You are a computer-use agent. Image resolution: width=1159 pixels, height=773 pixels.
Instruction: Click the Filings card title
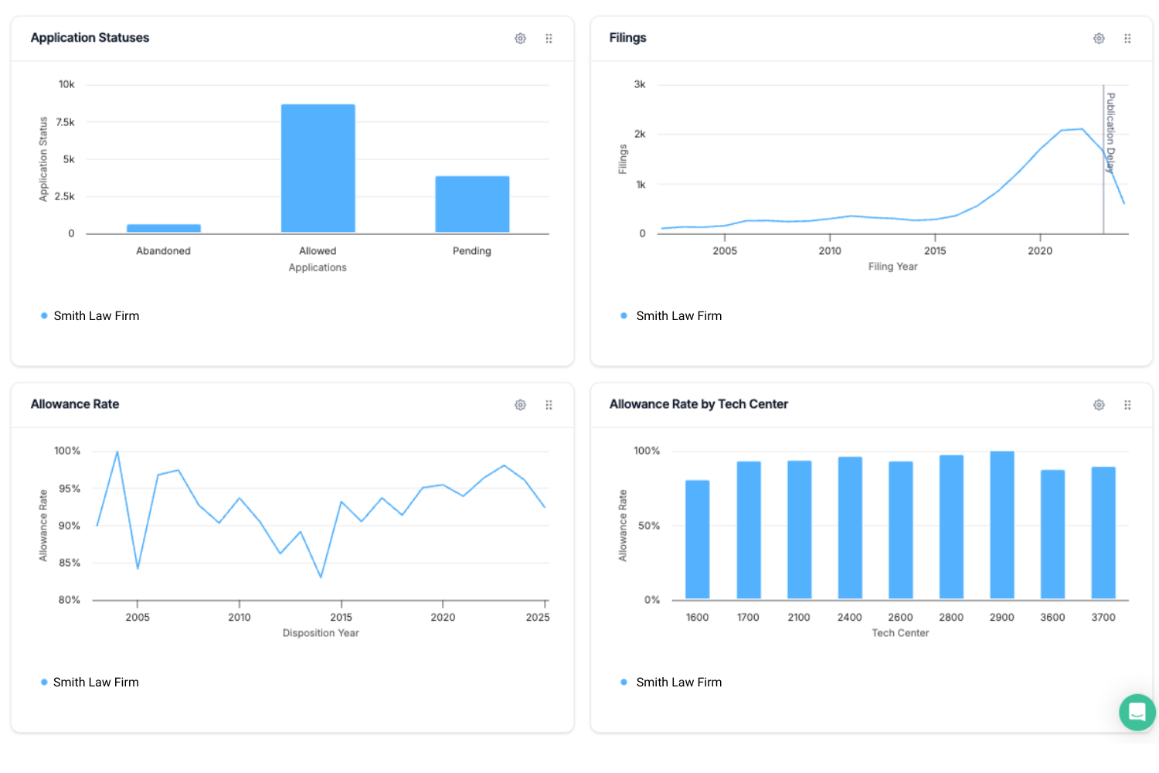click(x=627, y=38)
